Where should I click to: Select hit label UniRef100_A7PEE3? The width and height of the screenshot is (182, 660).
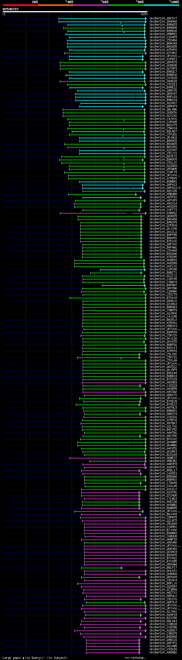[x=163, y=59]
